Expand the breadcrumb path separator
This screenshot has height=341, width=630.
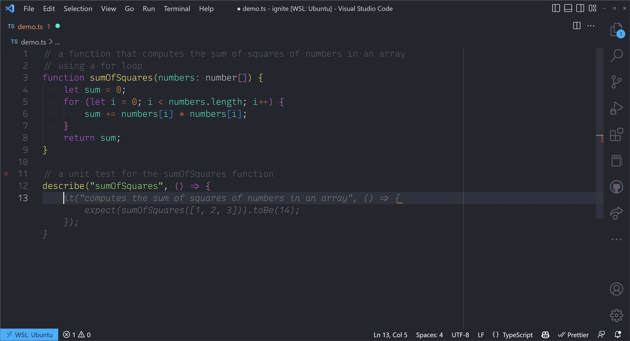coord(50,41)
